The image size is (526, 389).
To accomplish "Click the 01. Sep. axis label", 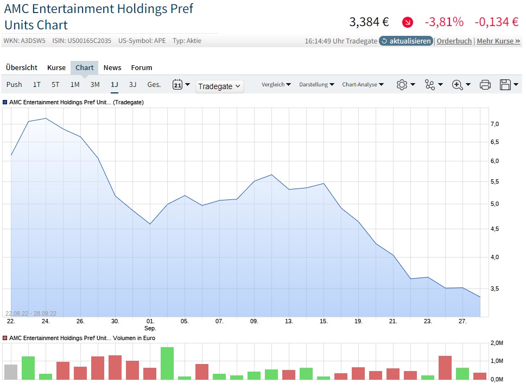I will [x=150, y=324].
